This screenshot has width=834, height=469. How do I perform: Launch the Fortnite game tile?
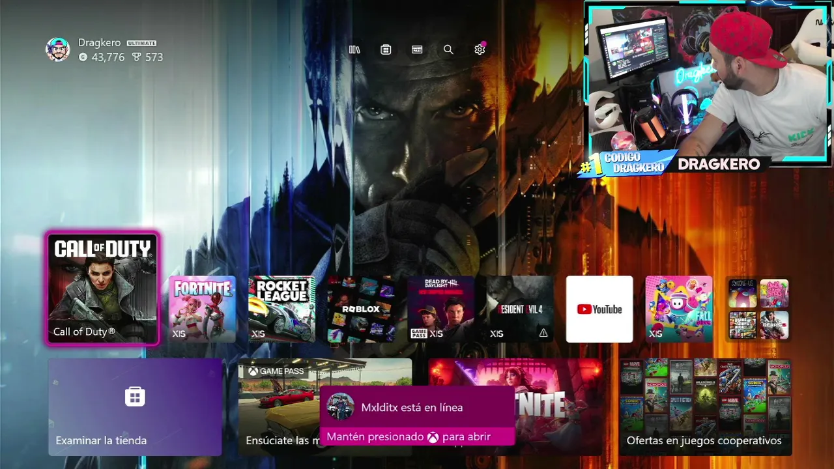202,309
